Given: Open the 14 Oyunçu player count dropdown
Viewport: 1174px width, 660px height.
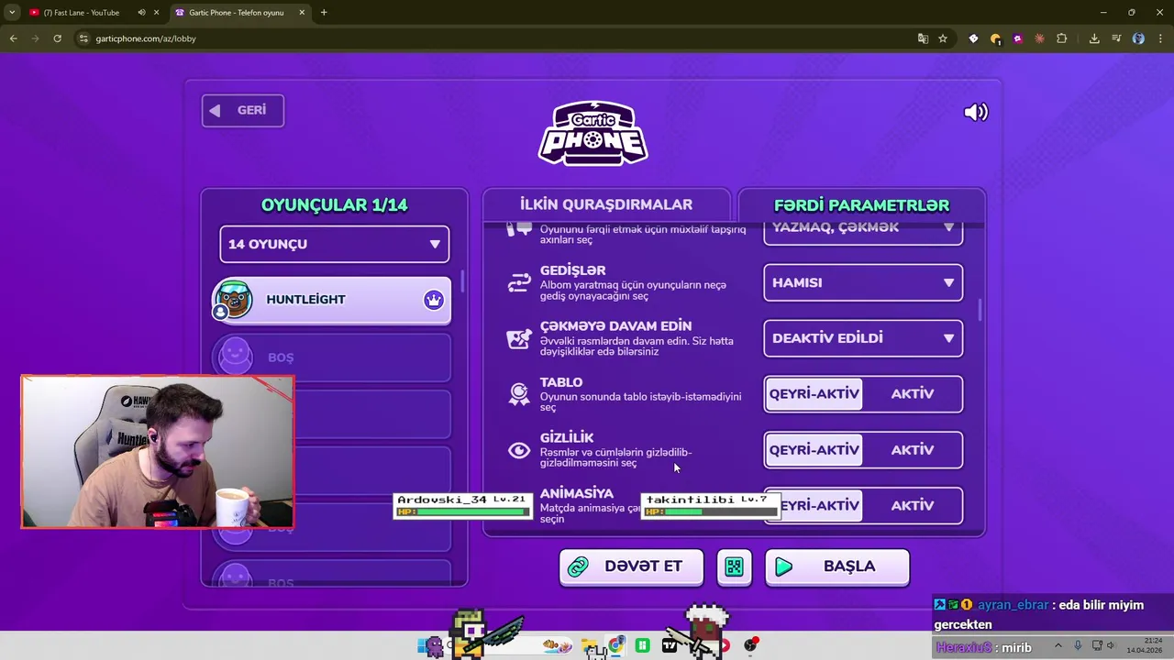Looking at the screenshot, I should (335, 245).
